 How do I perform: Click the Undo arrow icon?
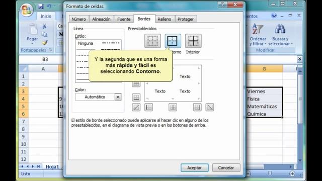pyautogui.click(x=49, y=7)
